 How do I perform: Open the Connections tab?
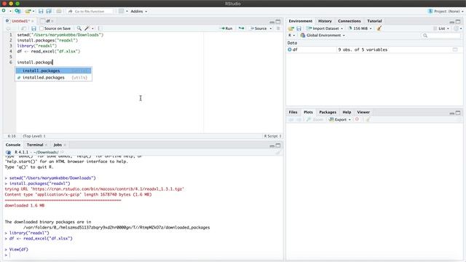click(349, 21)
